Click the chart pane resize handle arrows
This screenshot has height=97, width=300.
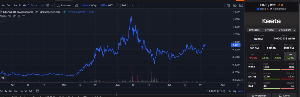pos(116,94)
